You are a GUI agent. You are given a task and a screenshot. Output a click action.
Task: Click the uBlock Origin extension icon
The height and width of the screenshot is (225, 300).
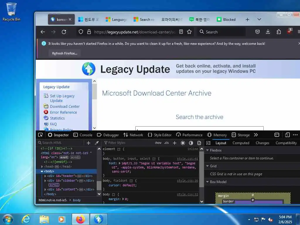tap(289, 31)
